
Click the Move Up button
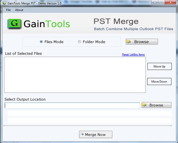pos(160,66)
